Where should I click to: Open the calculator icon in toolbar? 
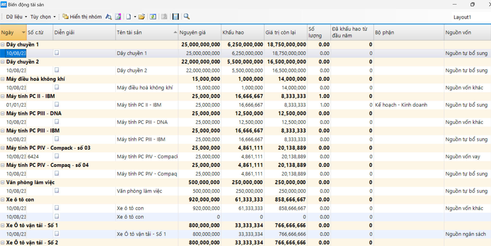click(176, 17)
